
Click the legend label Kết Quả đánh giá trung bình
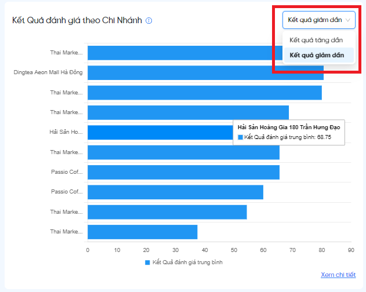pyautogui.click(x=187, y=262)
